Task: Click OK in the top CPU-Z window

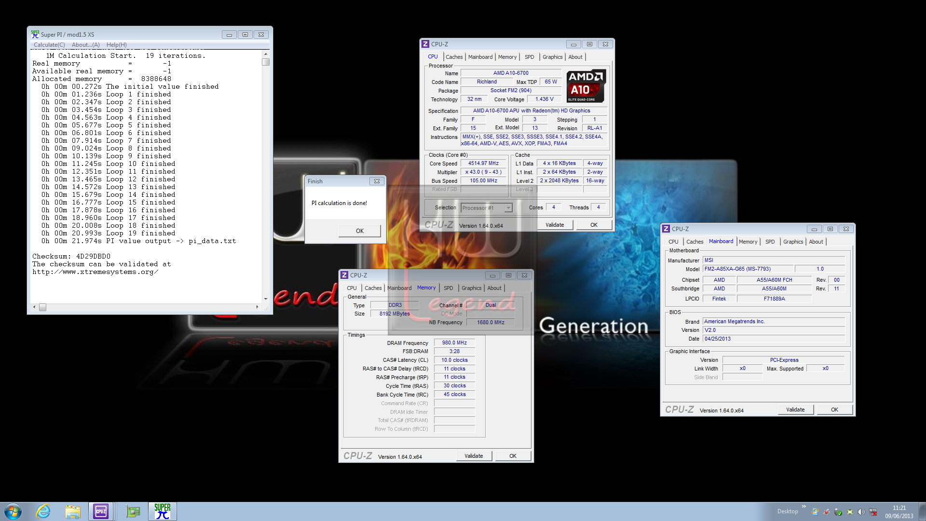Action: pyautogui.click(x=594, y=225)
